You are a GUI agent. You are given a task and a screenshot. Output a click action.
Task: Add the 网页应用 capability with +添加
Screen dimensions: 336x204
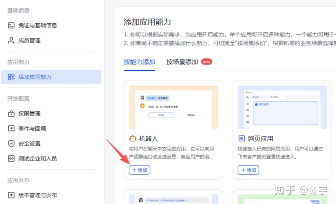248,170
